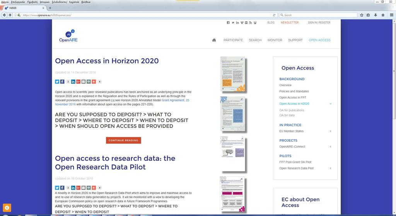Click the address bar URL field
The height and width of the screenshot is (216, 396).
[x=145, y=15]
